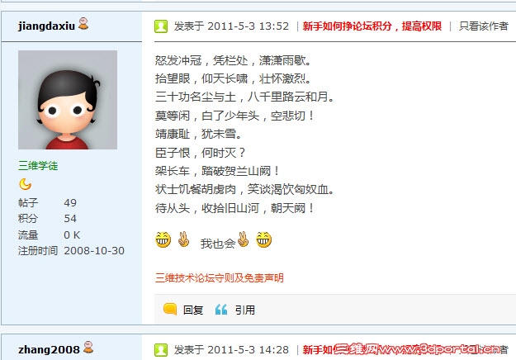Click the 引用 quote button
This screenshot has width=516, height=360.
(x=245, y=310)
